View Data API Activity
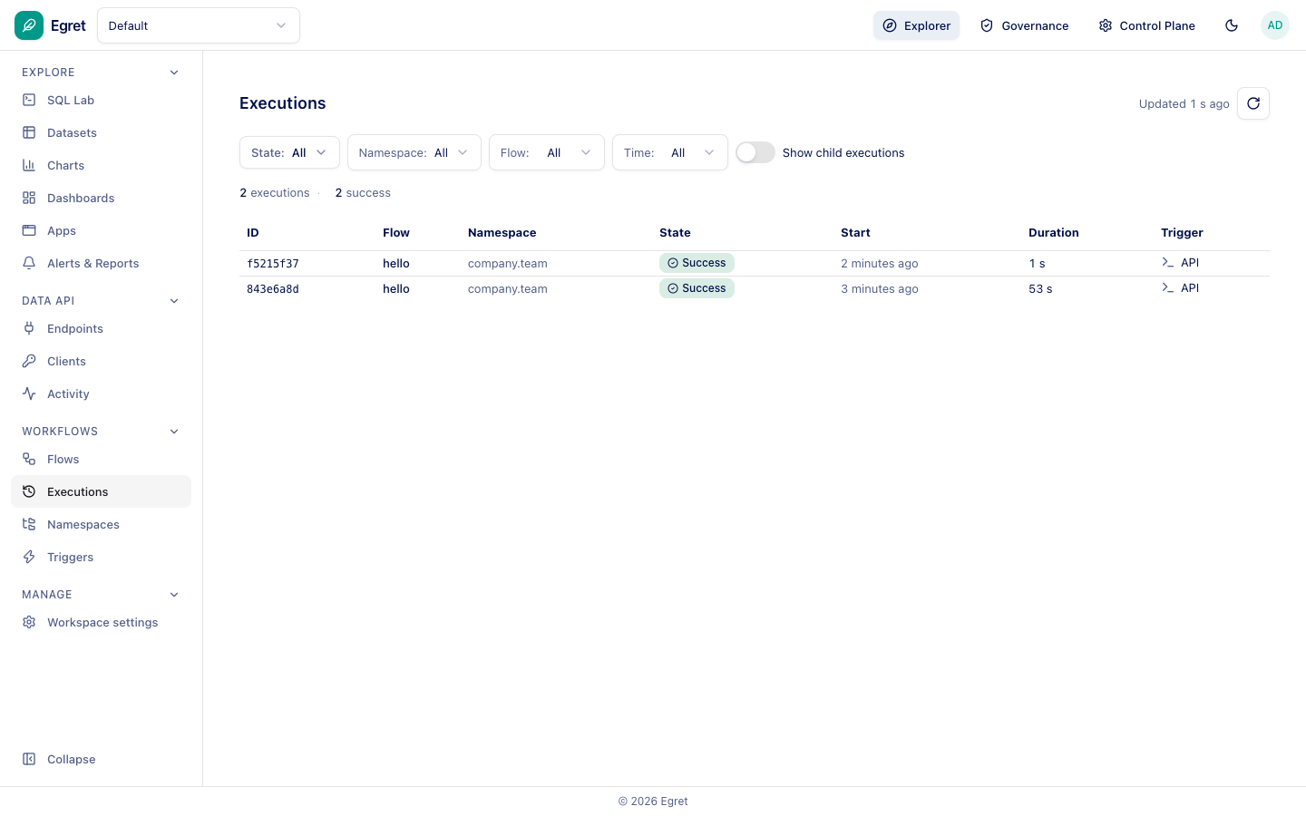 (x=101, y=394)
